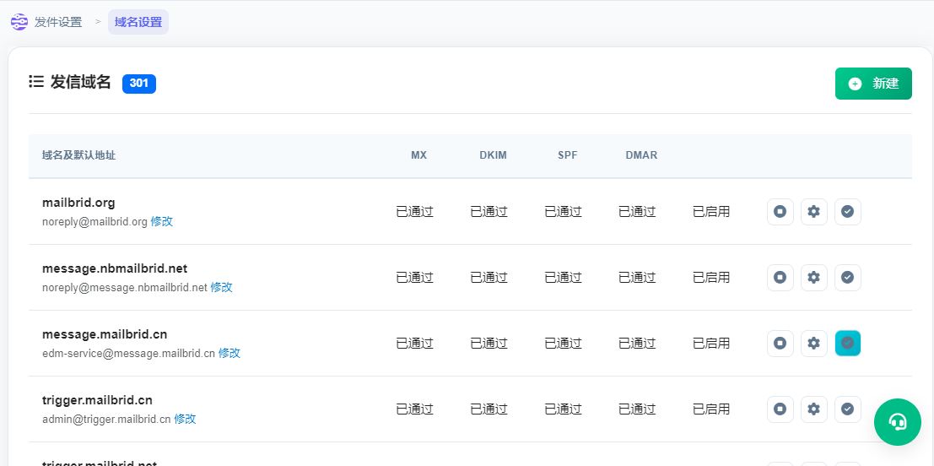The width and height of the screenshot is (934, 466).
Task: Click the app logo in the top-left
Action: pyautogui.click(x=19, y=22)
